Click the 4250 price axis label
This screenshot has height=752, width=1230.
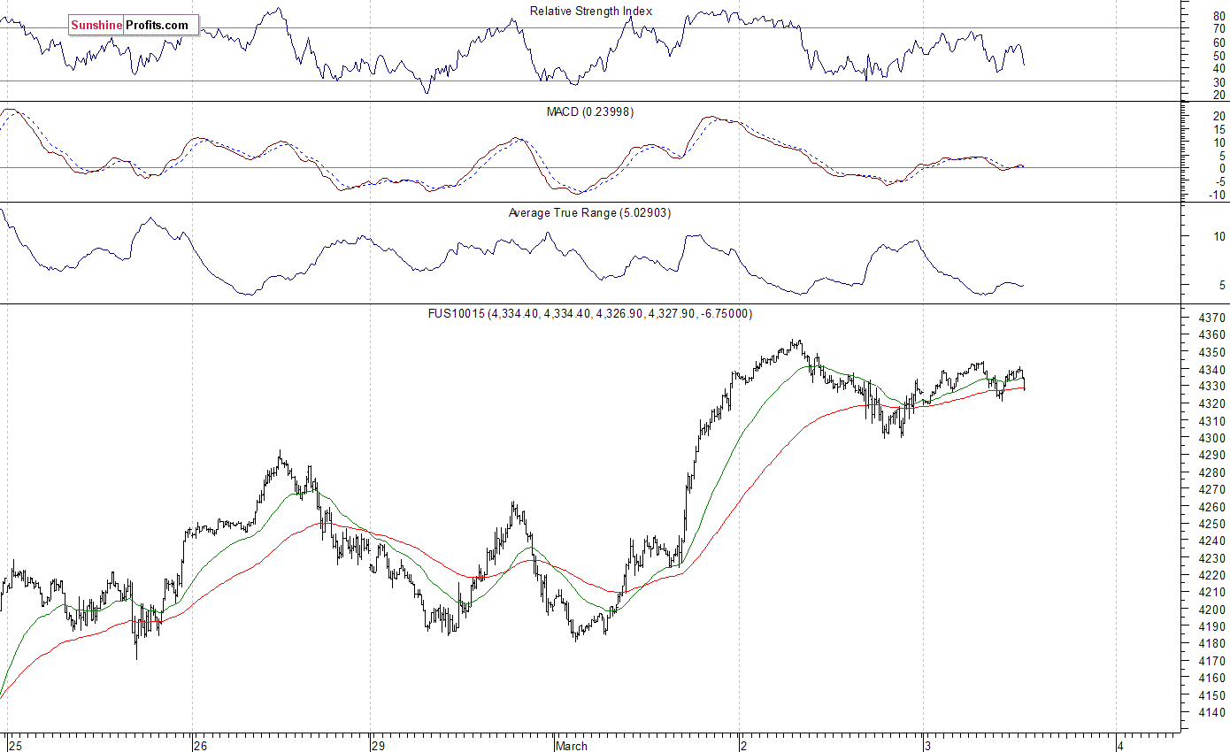[x=1211, y=524]
